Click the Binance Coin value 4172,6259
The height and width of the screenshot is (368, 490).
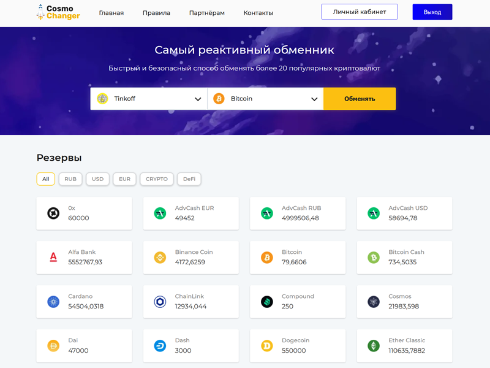pos(190,263)
